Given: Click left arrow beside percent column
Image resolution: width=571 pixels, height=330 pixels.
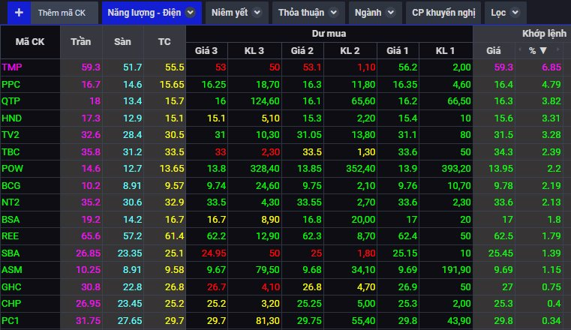Looking at the screenshot, I should [x=520, y=49].
